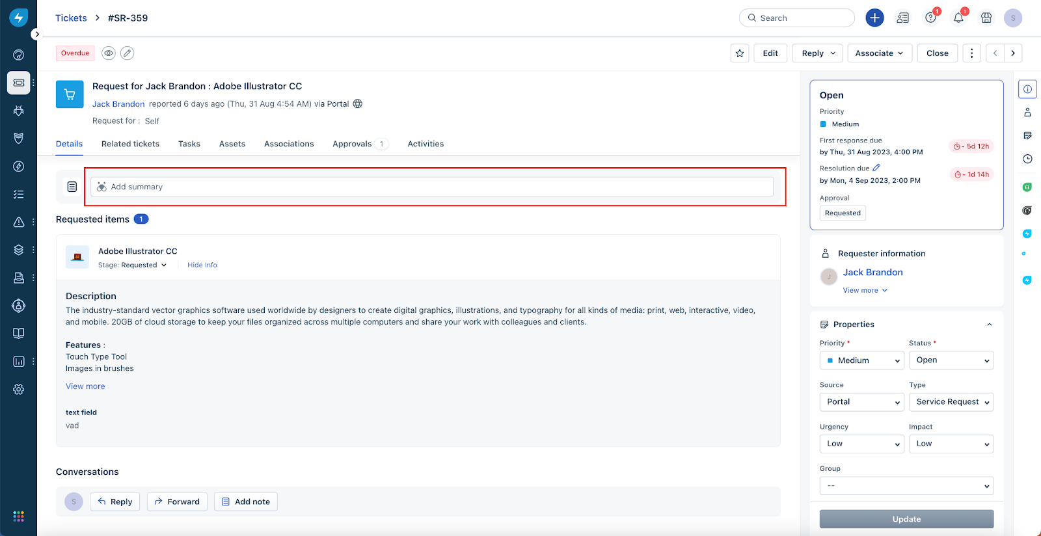Open the task list icon in sidebar
Viewport: 1041px width, 536px height.
[x=19, y=194]
